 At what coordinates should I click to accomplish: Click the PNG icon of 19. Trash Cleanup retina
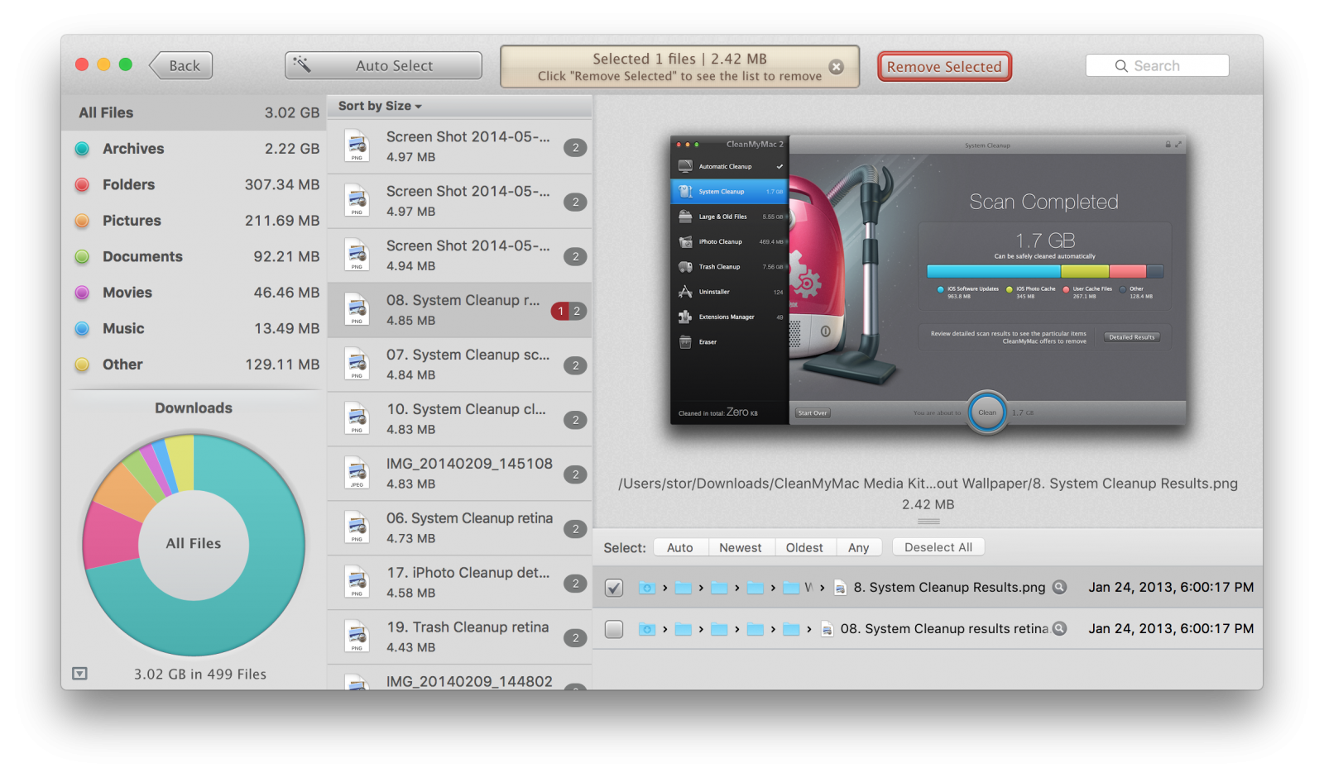coord(357,637)
